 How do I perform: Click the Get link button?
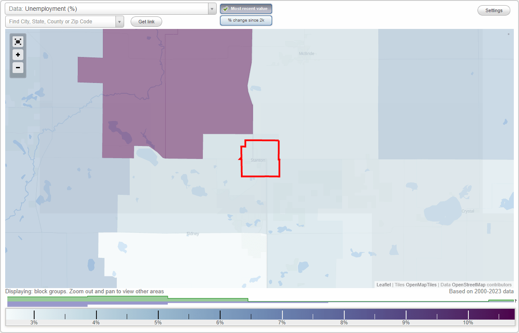146,21
